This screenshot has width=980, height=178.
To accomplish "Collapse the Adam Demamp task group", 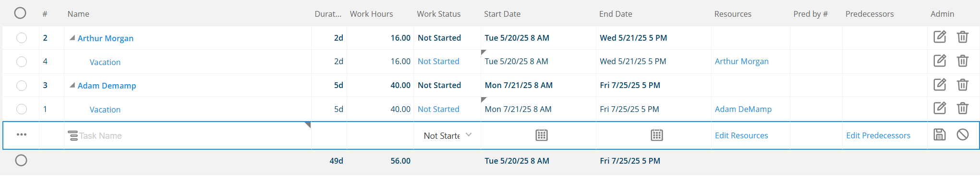I will click(x=72, y=85).
